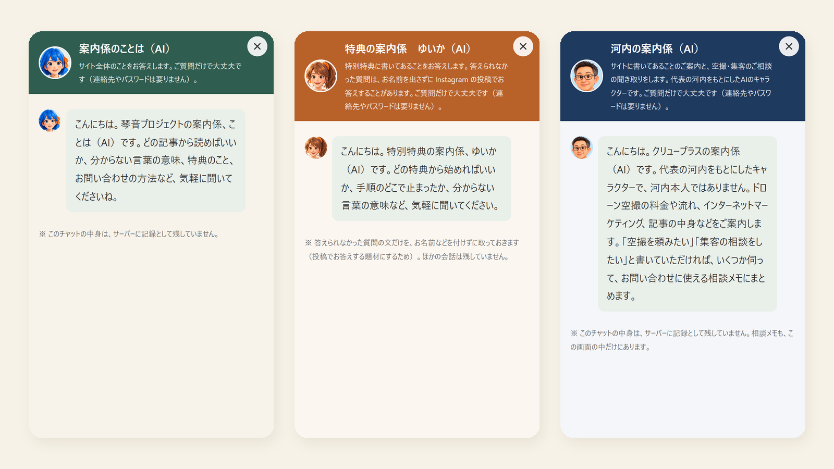Image resolution: width=834 pixels, height=469 pixels.
Task: Click greeting bubble mentioning 特別特典の案内係
Action: (x=422, y=178)
